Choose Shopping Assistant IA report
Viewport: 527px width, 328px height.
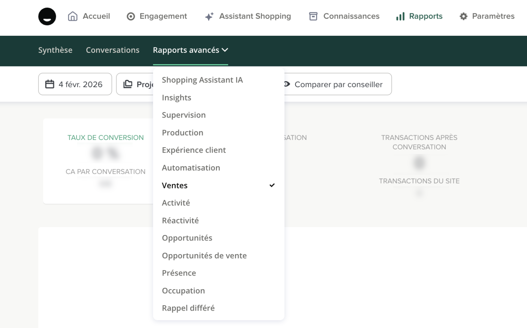pyautogui.click(x=202, y=80)
